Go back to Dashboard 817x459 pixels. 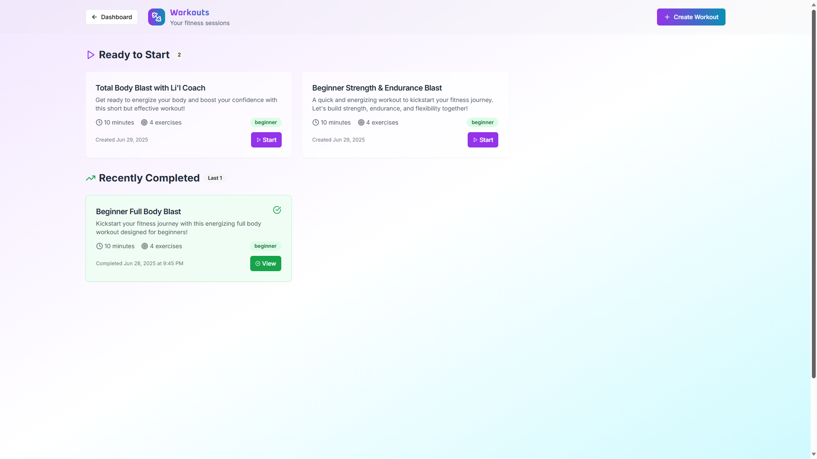111,17
